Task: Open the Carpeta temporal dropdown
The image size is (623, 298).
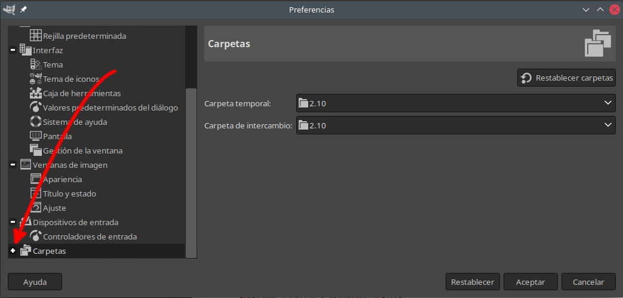Action: (455, 103)
